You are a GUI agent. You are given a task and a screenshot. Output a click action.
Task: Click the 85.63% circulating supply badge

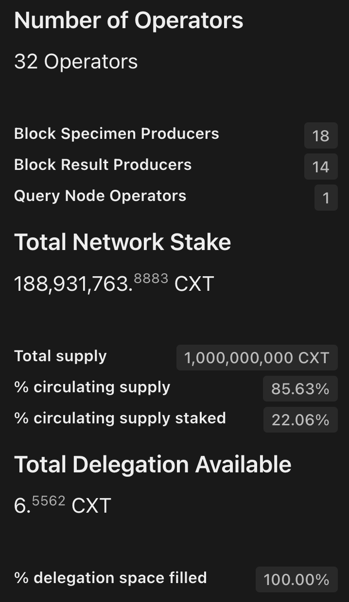(x=300, y=389)
